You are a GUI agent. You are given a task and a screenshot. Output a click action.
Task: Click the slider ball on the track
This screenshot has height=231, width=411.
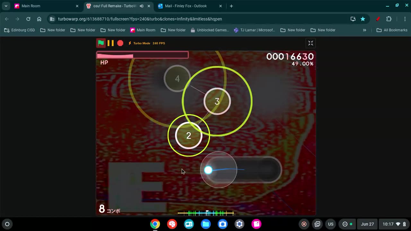208,170
